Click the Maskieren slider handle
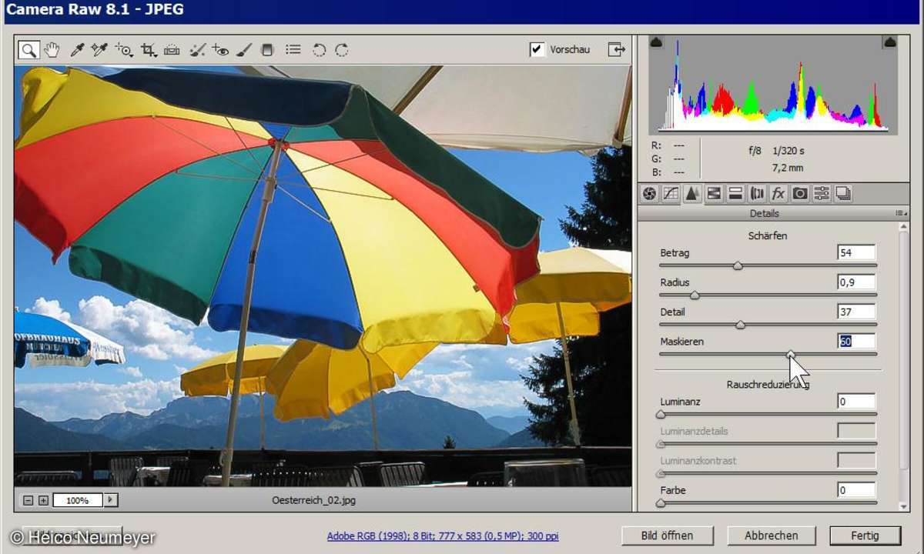 point(791,354)
